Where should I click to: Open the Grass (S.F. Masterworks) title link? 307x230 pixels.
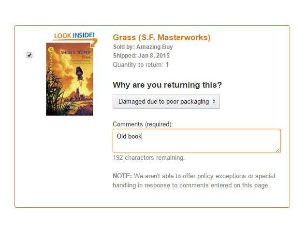tap(161, 37)
